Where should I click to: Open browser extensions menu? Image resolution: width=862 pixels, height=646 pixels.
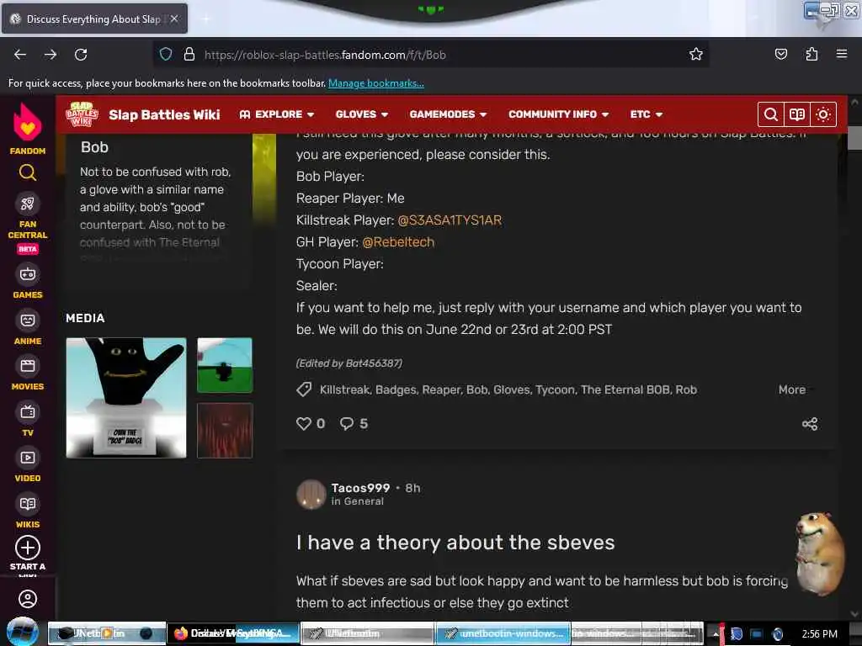[x=811, y=54]
